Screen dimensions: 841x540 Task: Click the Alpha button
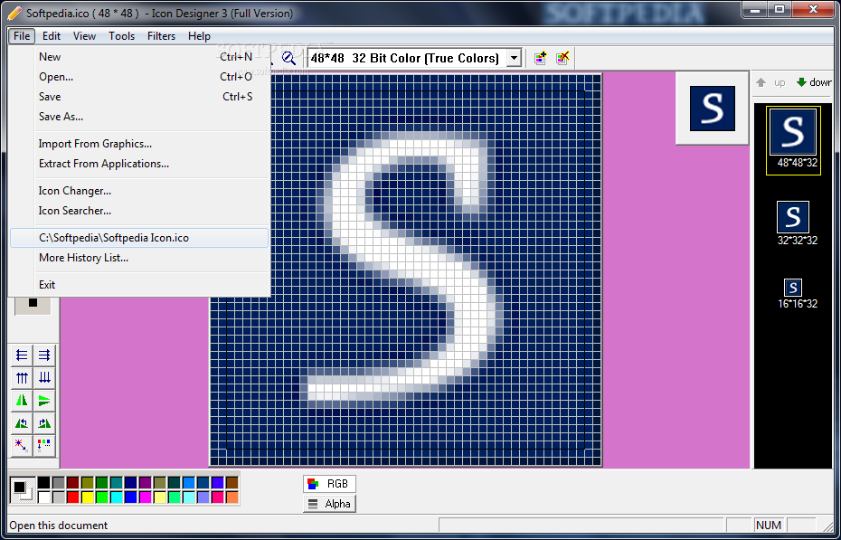click(x=329, y=504)
